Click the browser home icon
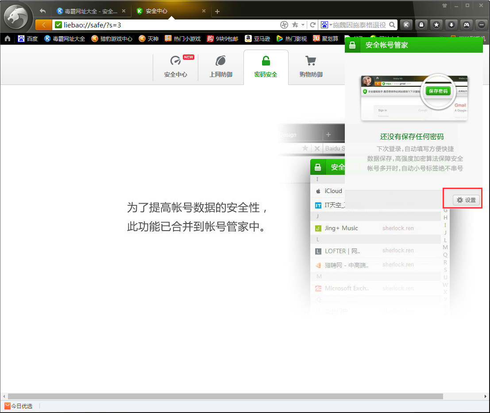Viewport: 490px width, 413px height. click(7, 39)
